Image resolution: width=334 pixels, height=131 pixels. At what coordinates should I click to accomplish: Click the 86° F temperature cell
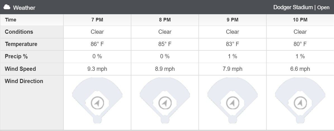pyautogui.click(x=97, y=44)
